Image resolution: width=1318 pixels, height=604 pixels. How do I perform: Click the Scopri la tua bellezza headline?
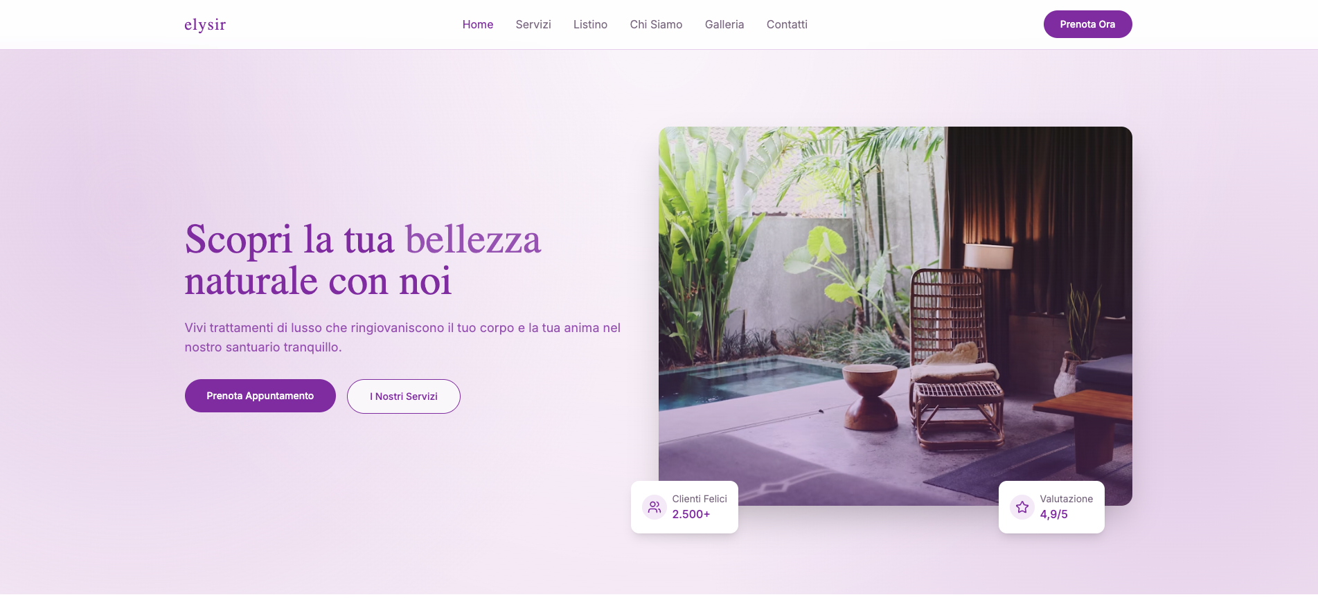363,260
